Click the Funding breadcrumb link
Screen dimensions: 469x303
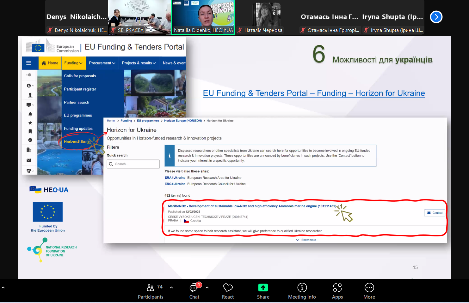126,121
